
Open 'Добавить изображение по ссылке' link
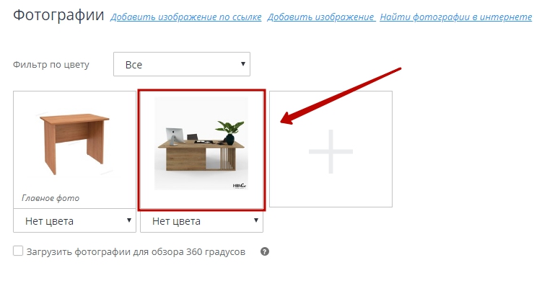[x=186, y=17]
